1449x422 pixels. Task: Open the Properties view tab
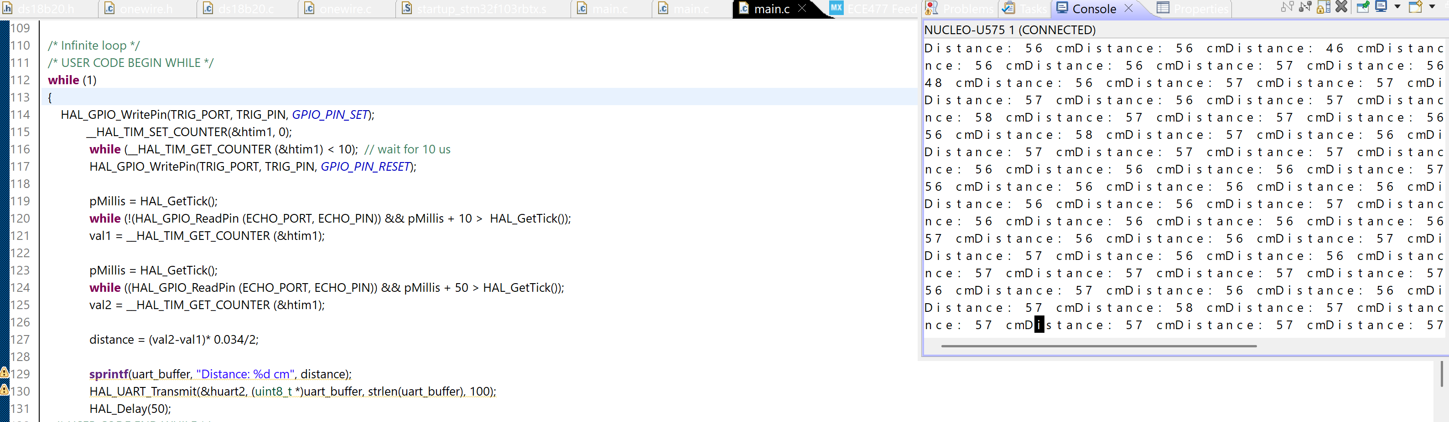click(x=1193, y=9)
